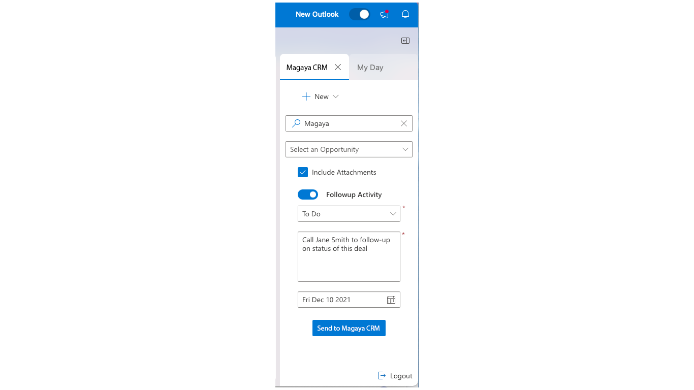The width and height of the screenshot is (694, 390).
Task: Click the plus New button
Action: click(x=316, y=96)
